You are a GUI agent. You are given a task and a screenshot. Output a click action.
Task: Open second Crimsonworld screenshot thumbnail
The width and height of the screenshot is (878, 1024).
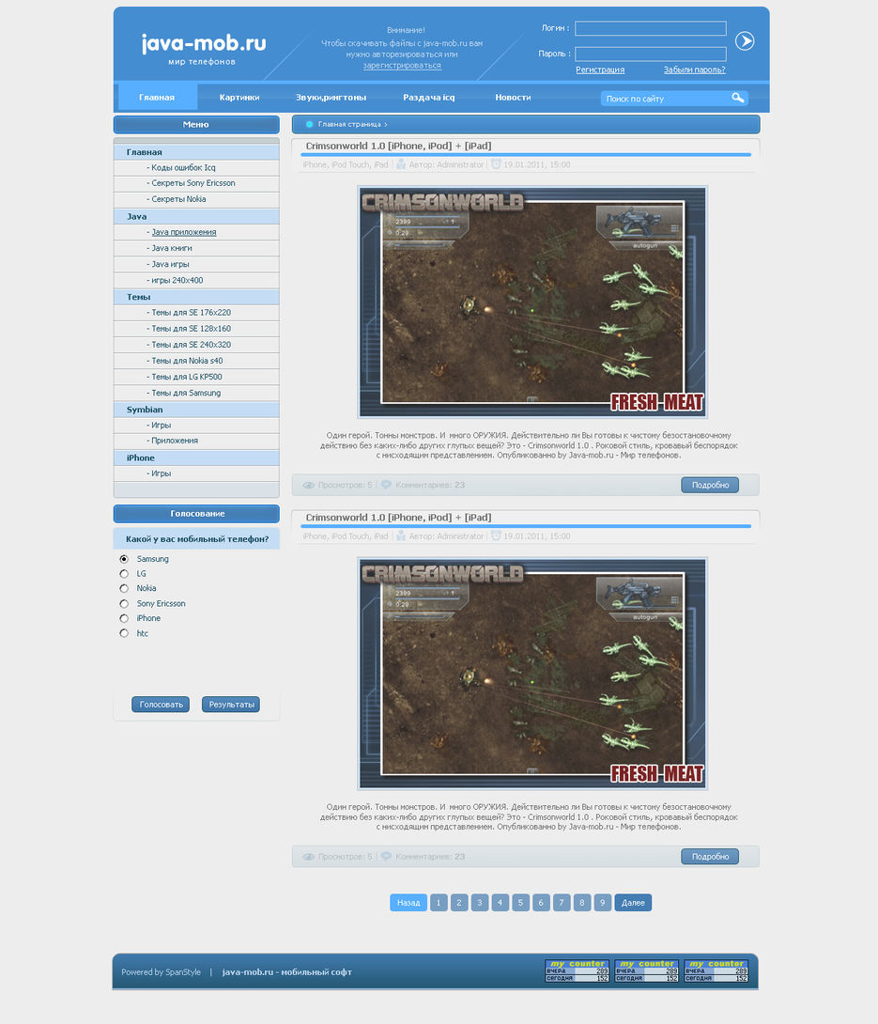pos(532,674)
